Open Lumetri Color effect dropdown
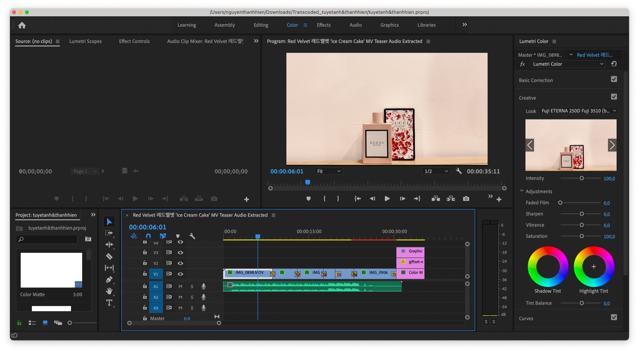The image size is (639, 352). click(x=568, y=64)
